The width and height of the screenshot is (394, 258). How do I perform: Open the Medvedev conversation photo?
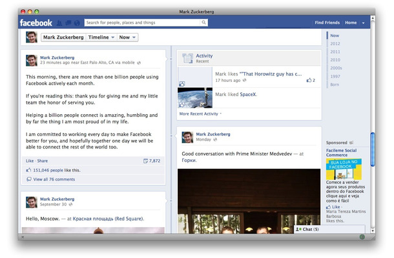(249, 201)
